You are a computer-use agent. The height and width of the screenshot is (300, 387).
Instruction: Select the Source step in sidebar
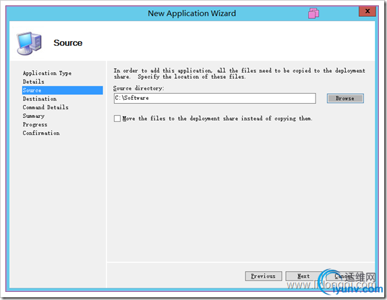tap(63, 90)
